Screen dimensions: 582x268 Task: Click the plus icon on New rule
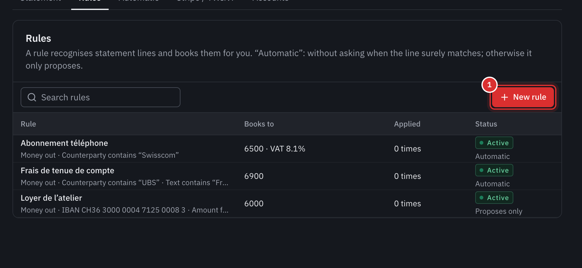505,97
